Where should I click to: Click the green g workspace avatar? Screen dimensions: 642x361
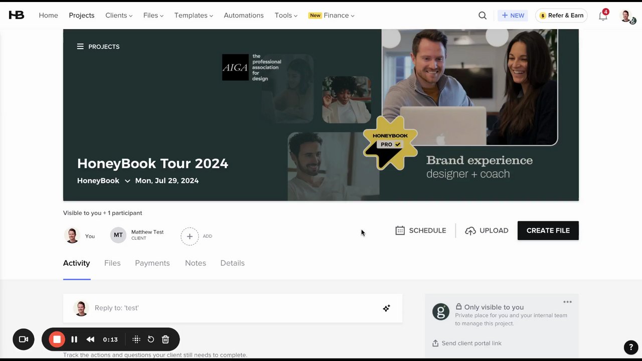[x=441, y=312]
